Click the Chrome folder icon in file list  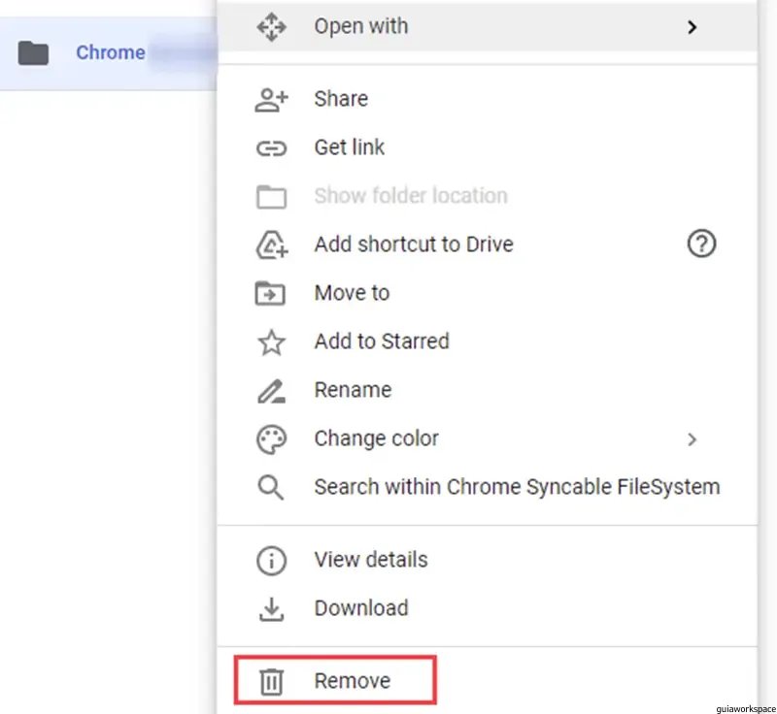pos(33,53)
